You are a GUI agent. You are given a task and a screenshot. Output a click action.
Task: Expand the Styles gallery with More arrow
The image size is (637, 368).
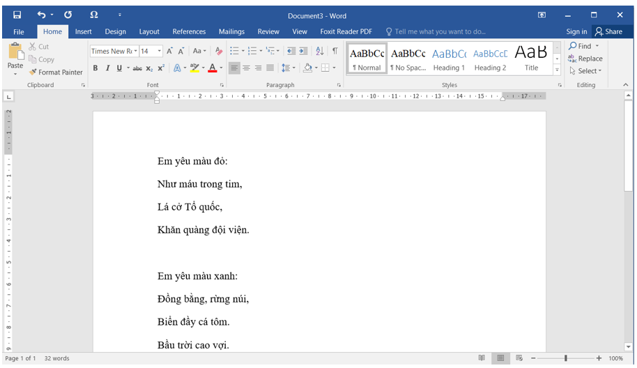click(557, 70)
